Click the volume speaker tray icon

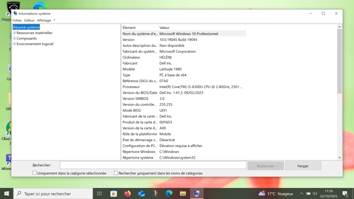[x=315, y=193]
